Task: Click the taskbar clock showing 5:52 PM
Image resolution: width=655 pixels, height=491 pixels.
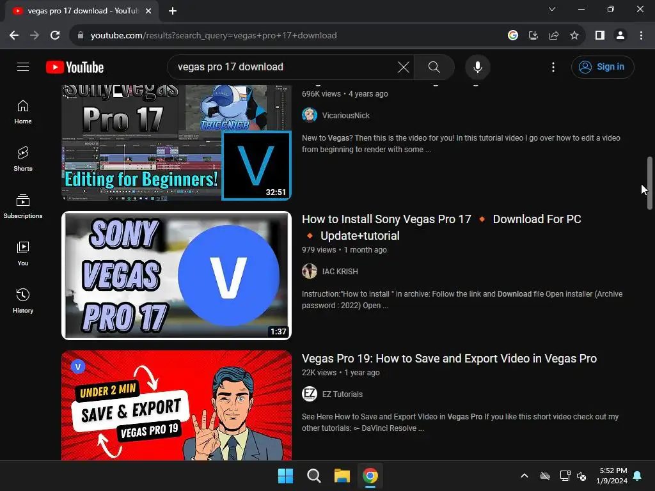Action: tap(612, 476)
